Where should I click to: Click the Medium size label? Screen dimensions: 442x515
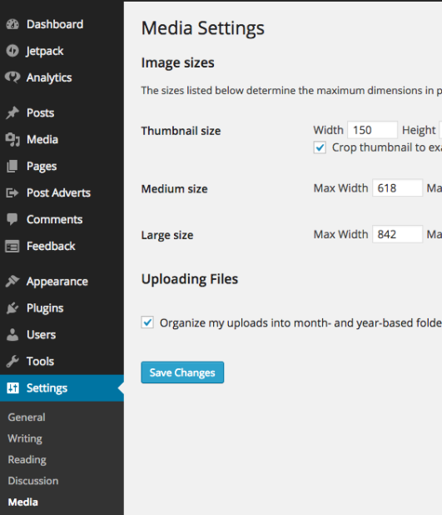[x=174, y=189]
